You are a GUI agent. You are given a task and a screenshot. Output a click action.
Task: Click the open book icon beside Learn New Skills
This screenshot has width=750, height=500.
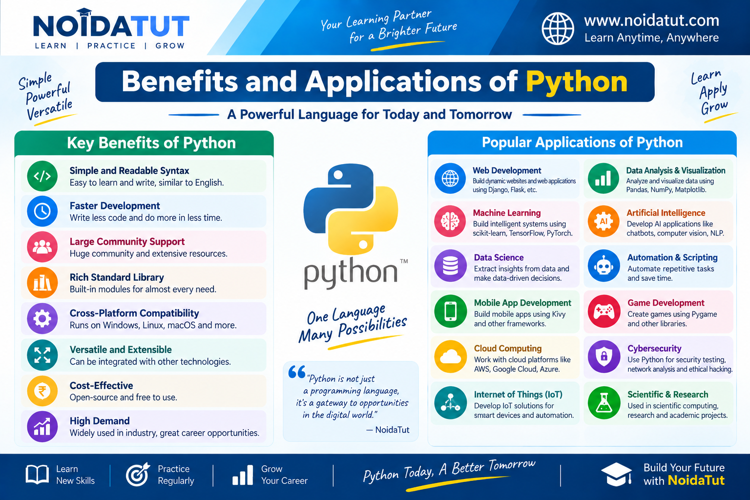[37, 475]
